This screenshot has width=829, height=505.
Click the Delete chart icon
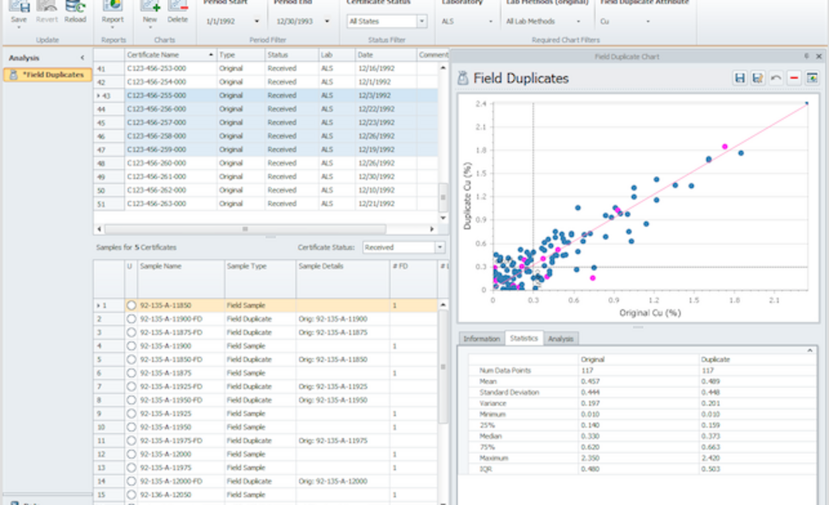(177, 8)
